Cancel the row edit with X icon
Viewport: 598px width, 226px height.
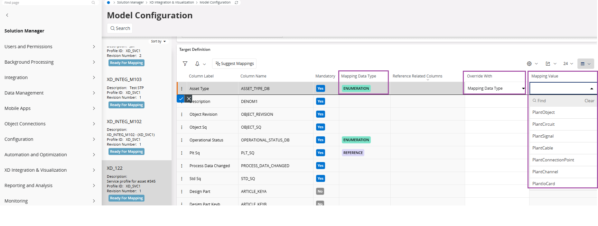click(189, 99)
